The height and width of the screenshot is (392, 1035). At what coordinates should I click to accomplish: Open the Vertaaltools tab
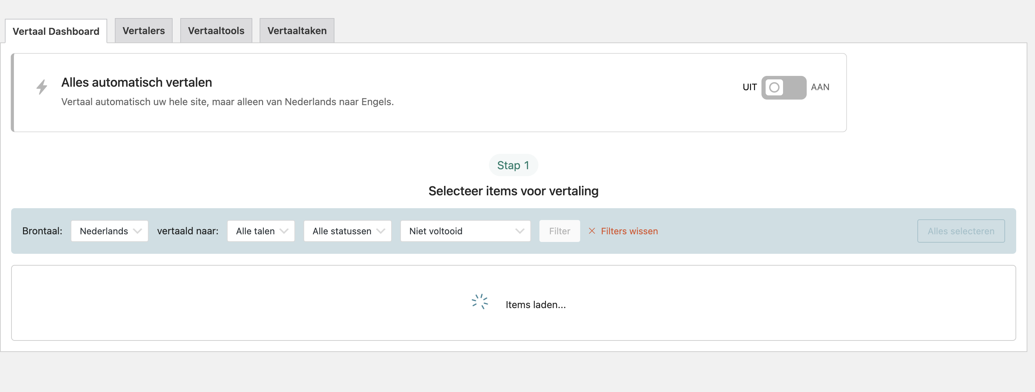click(x=216, y=31)
